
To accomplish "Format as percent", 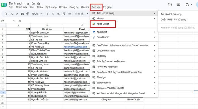I will 53,14.
